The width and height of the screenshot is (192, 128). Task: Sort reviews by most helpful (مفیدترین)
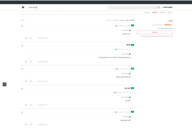(109, 20)
